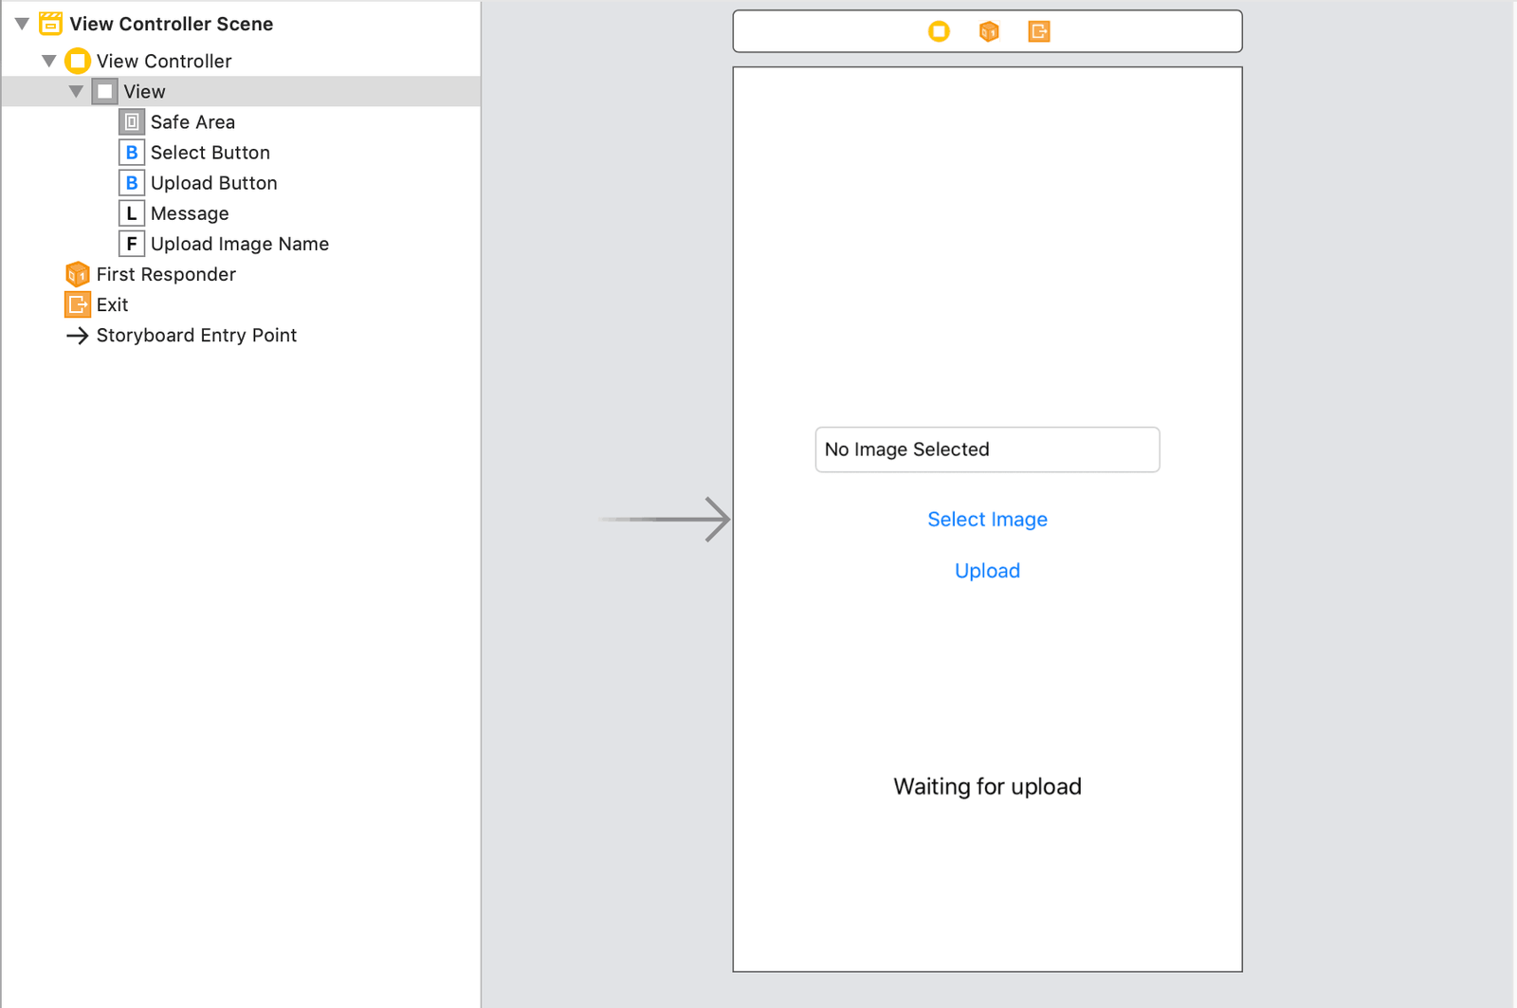1517x1008 pixels.
Task: Collapse the View Controller Scene disclosure triangle
Action: click(22, 24)
